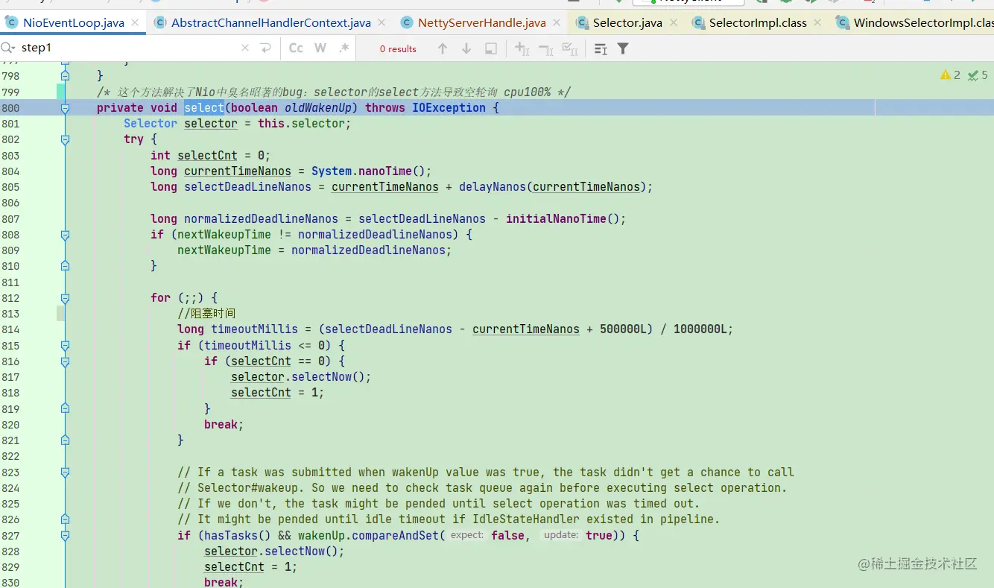This screenshot has width=994, height=588.
Task: Click line number 822 in gutter
Action: coord(11,457)
